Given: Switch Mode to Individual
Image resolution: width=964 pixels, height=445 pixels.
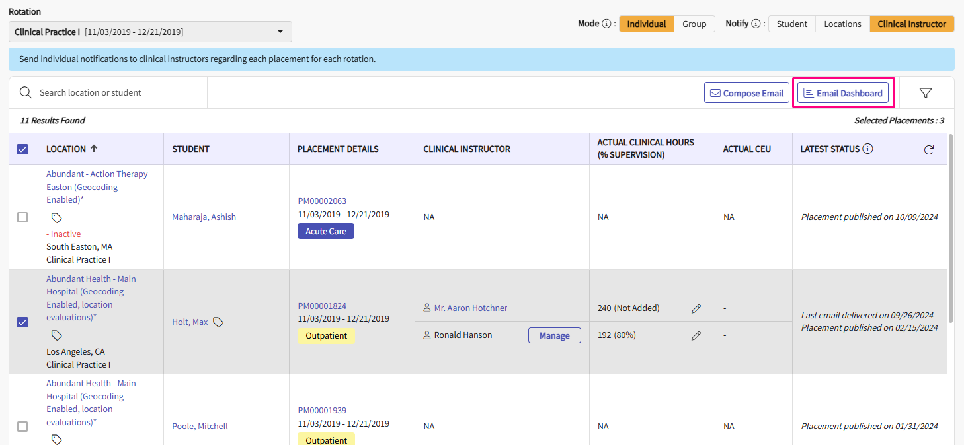Looking at the screenshot, I should [x=647, y=24].
